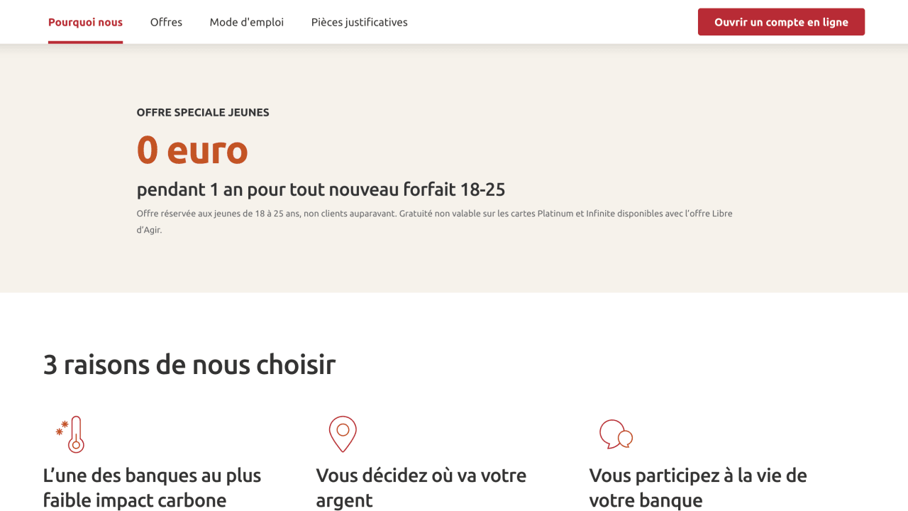Select 'L'une des banques au plus faible impact carbone'
The image size is (908, 511).
point(152,487)
